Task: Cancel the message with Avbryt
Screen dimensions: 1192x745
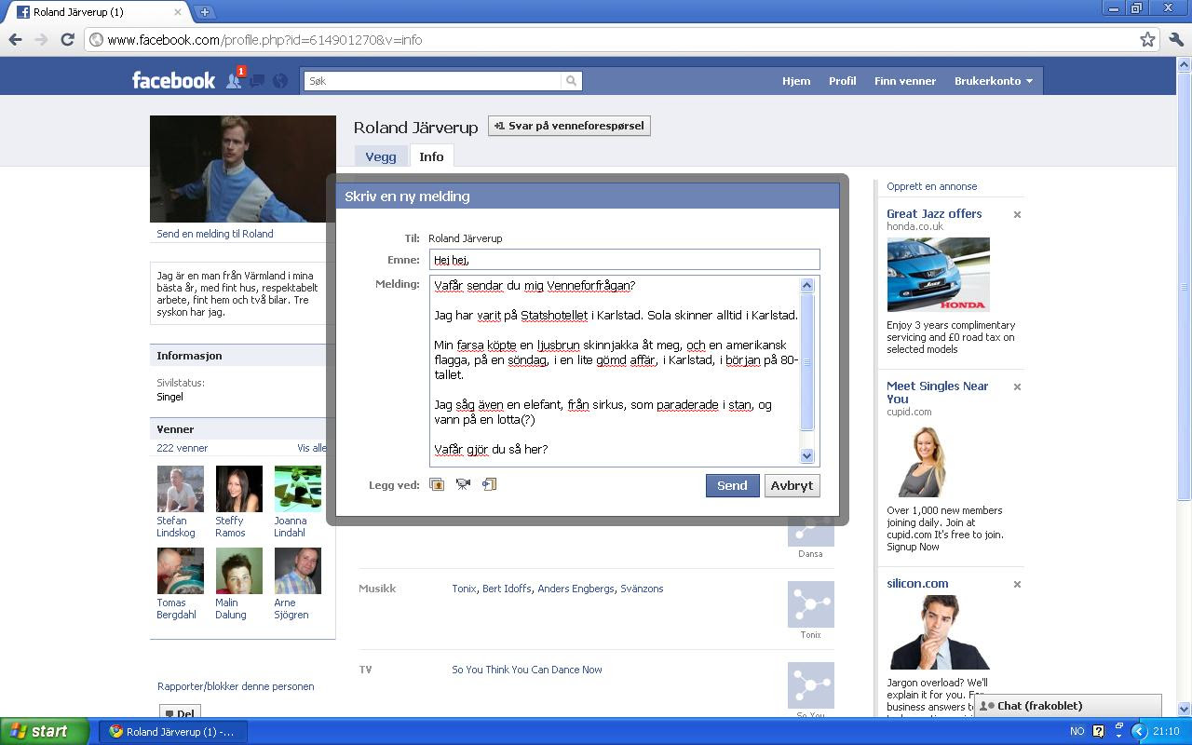Action: [x=792, y=485]
